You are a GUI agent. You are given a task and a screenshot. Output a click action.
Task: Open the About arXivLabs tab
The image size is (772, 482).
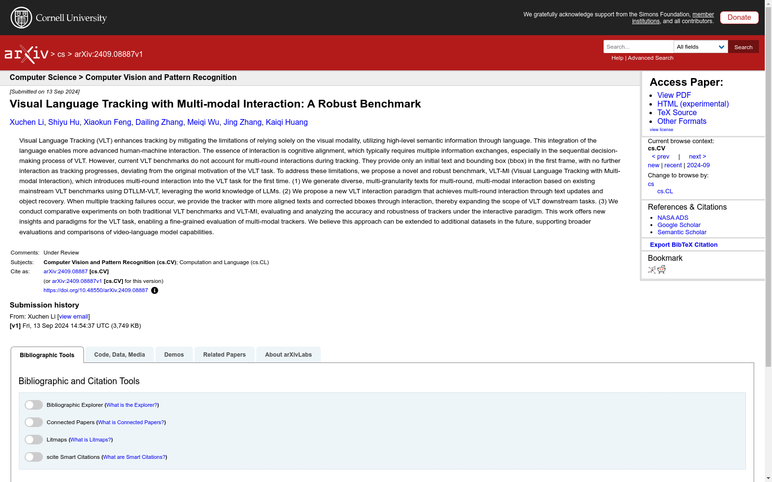[288, 354]
